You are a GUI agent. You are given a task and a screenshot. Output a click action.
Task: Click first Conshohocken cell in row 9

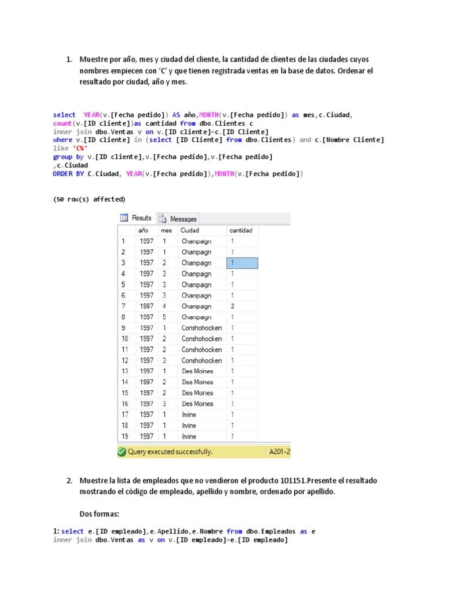coord(201,328)
